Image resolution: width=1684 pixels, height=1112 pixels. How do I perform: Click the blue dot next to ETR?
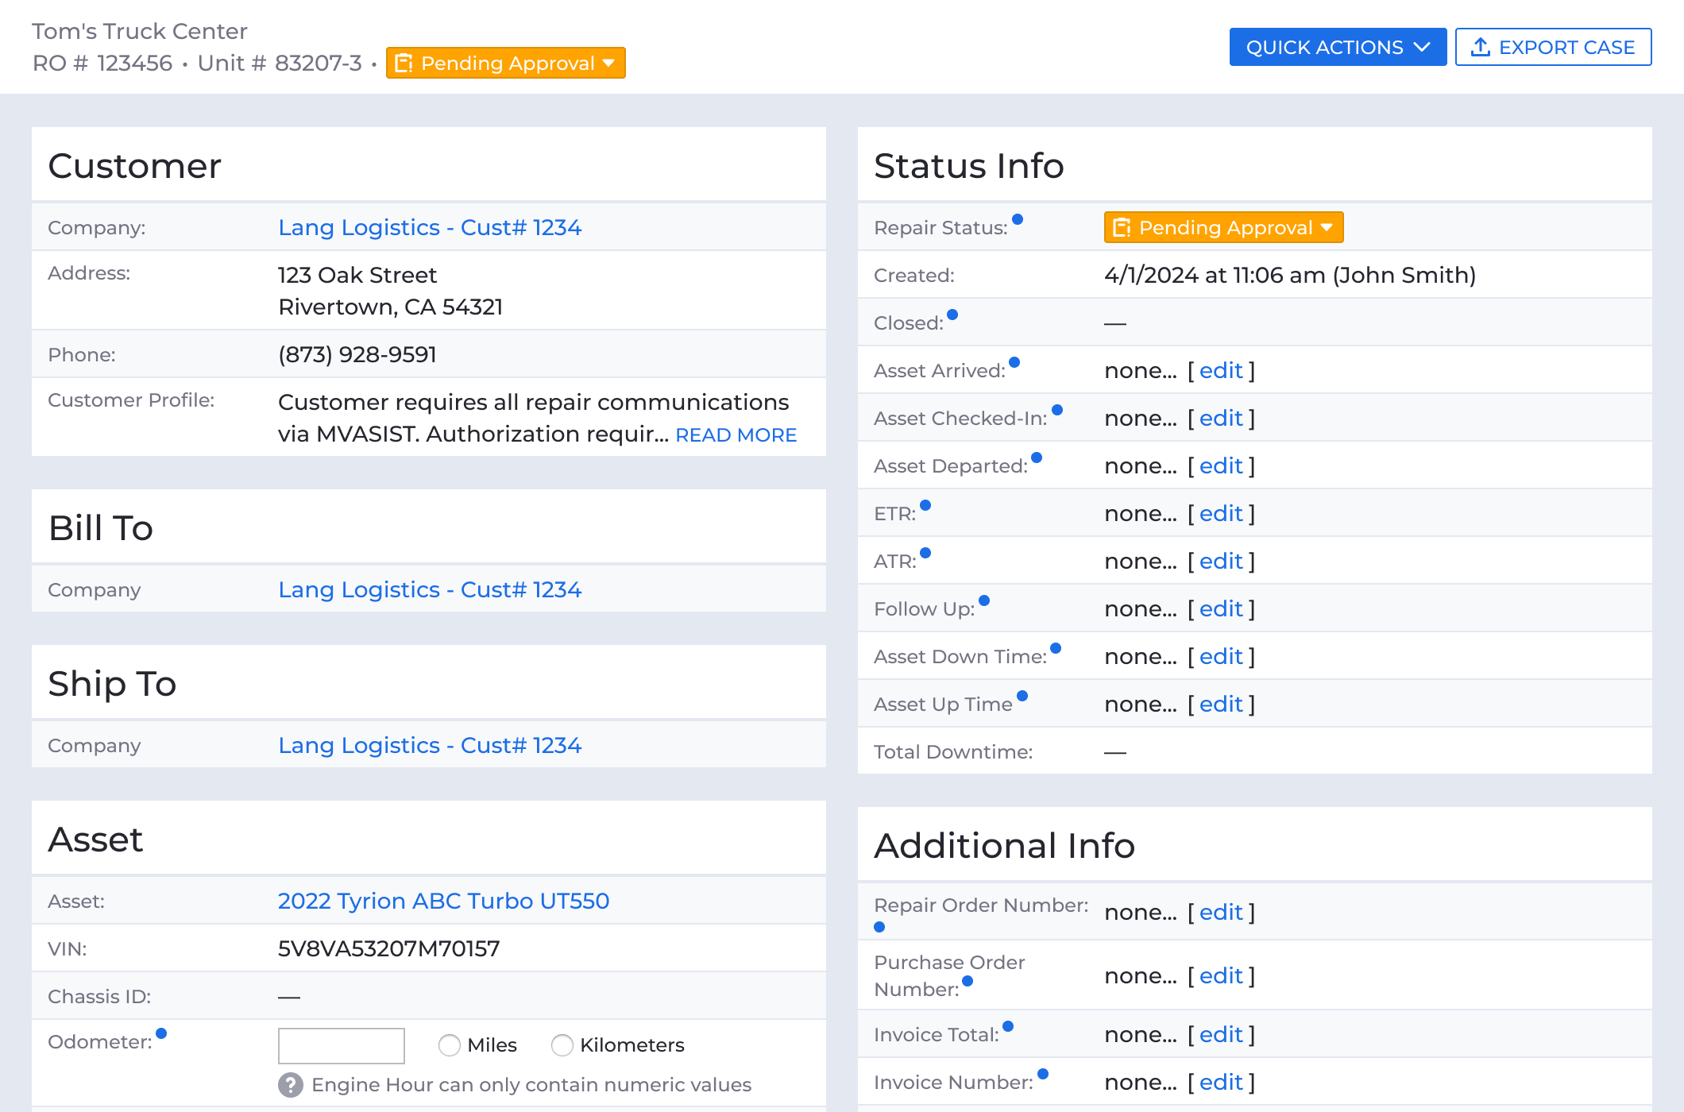click(925, 505)
